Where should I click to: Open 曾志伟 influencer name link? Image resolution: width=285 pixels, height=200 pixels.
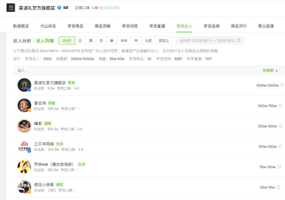(40, 103)
